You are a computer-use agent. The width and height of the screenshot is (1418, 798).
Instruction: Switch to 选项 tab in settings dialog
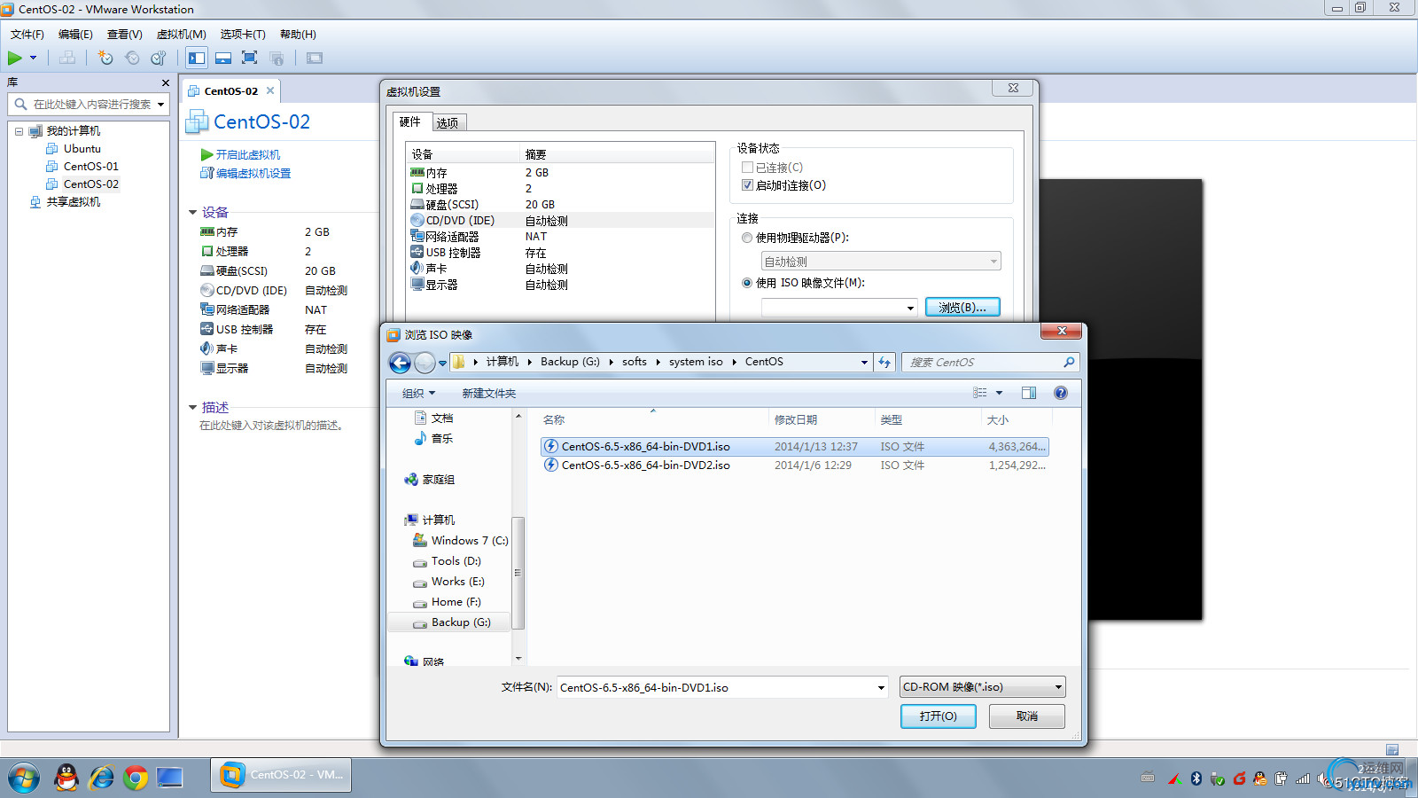(x=448, y=123)
